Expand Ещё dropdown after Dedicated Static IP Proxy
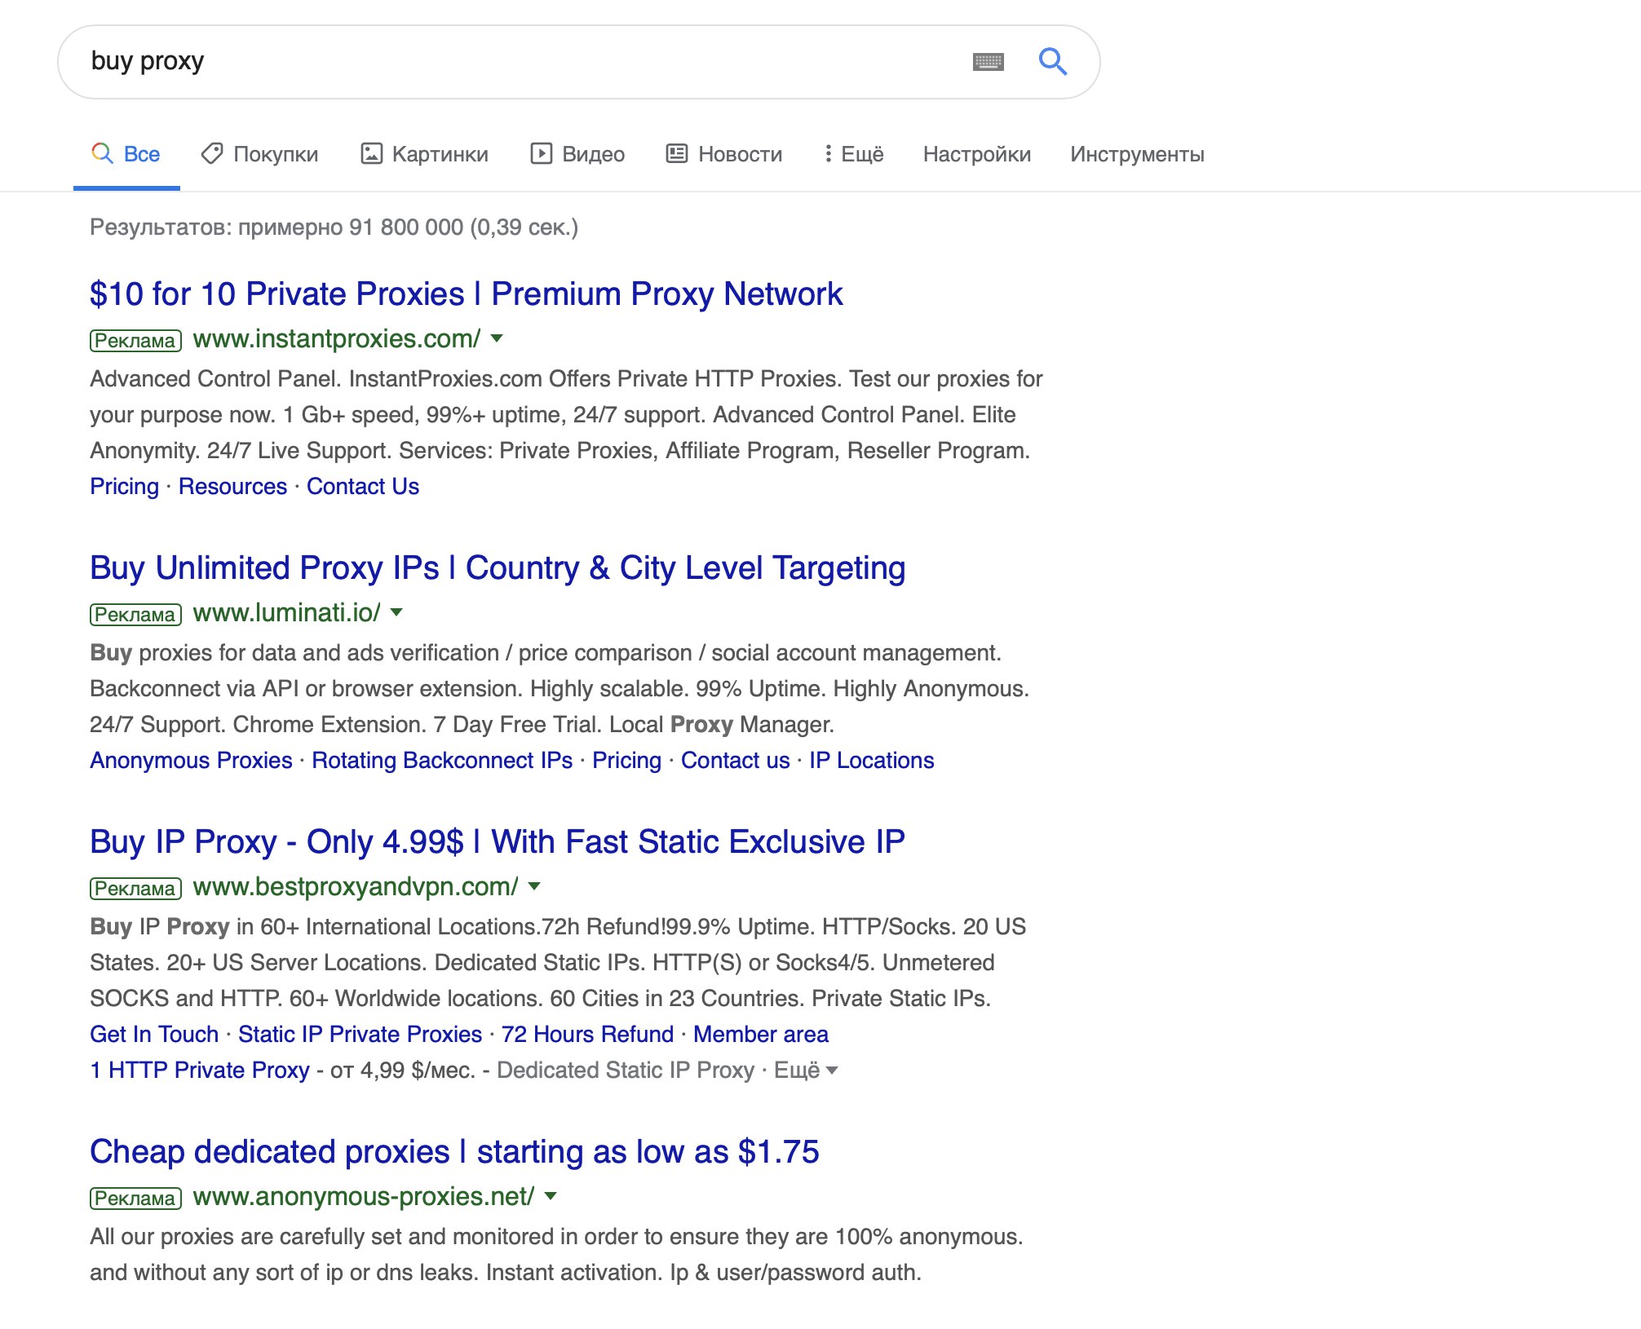 point(806,1071)
